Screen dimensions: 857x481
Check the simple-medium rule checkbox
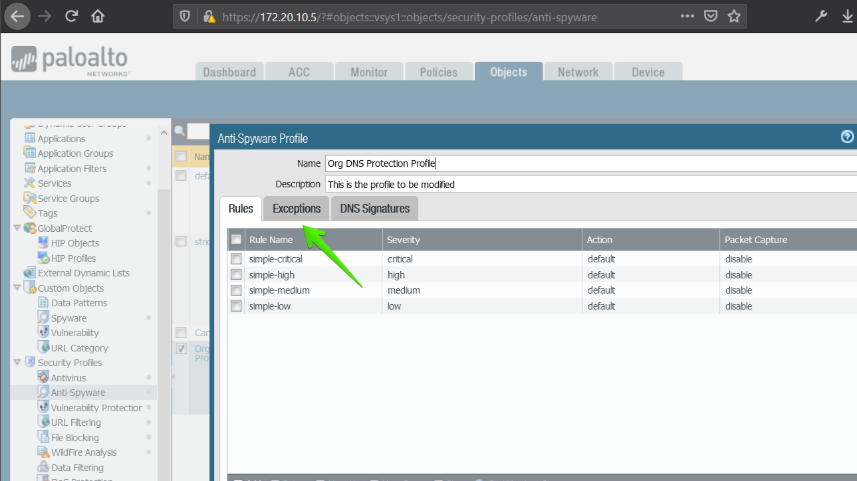point(236,290)
